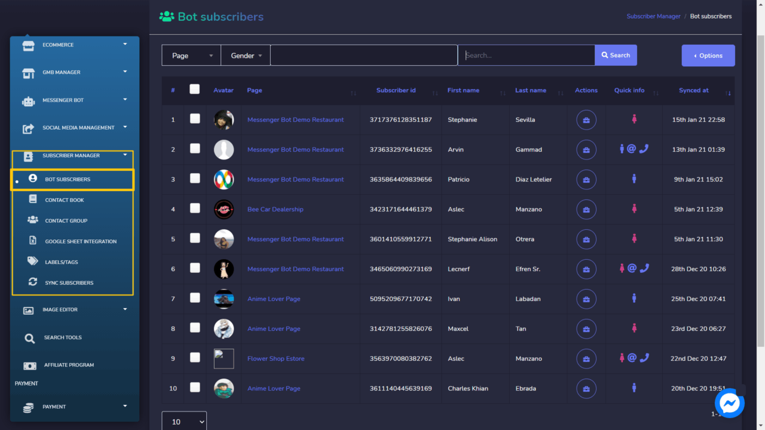Image resolution: width=765 pixels, height=430 pixels.
Task: Open the Gender filter dropdown
Action: coord(246,56)
